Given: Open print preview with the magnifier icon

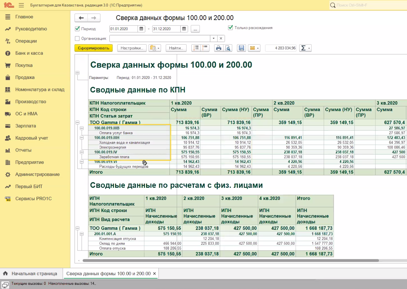Looking at the screenshot, I should click(x=228, y=48).
